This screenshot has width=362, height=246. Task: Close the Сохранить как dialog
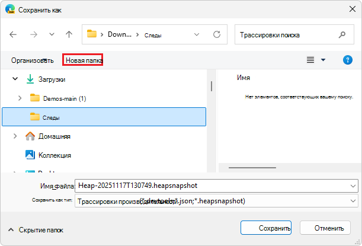click(353, 9)
